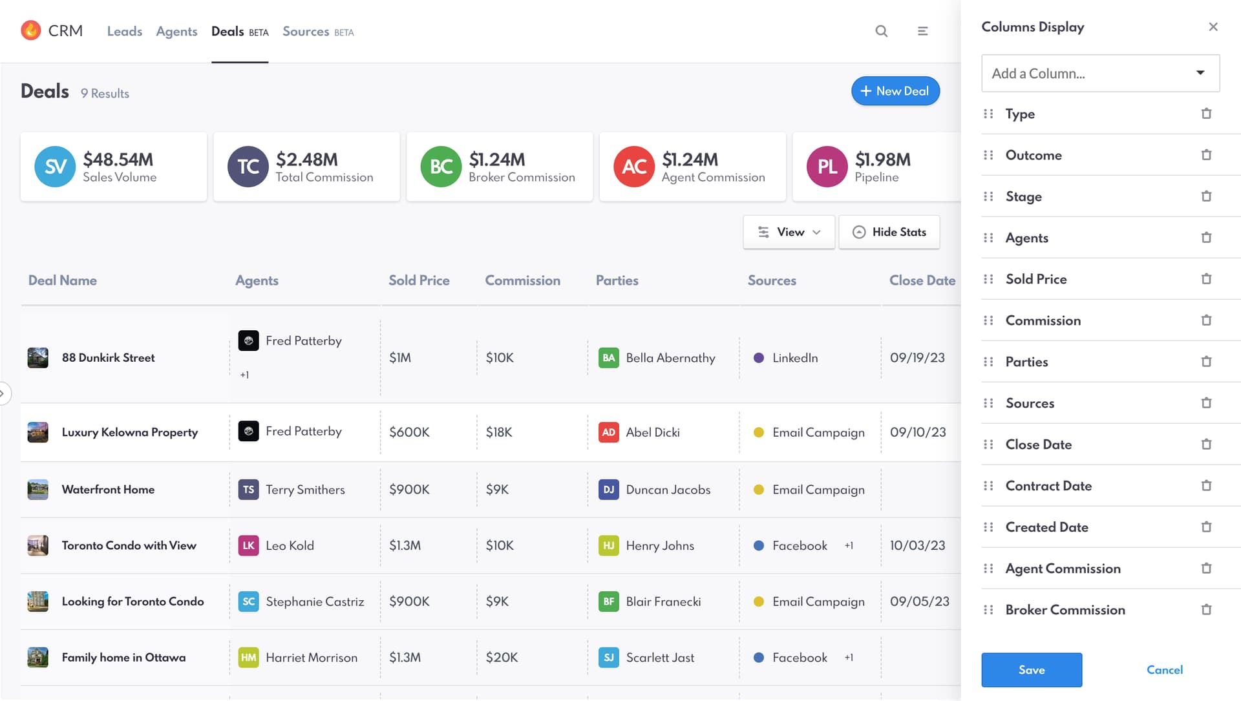1241x701 pixels.
Task: Click the drag handle beside Parties
Action: tap(988, 362)
